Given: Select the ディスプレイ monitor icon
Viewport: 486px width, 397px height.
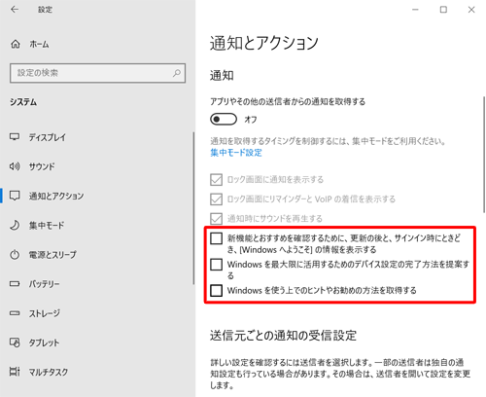Looking at the screenshot, I should point(15,137).
